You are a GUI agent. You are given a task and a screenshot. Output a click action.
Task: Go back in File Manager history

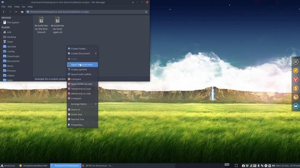(4, 12)
